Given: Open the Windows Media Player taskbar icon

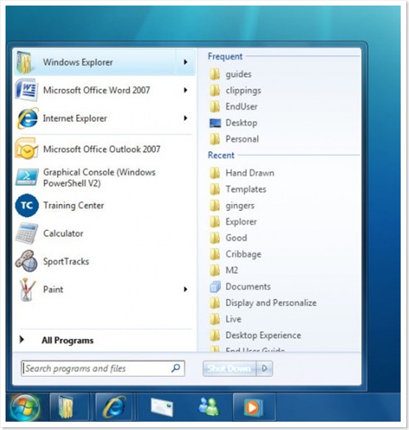Looking at the screenshot, I should pyautogui.click(x=254, y=407).
